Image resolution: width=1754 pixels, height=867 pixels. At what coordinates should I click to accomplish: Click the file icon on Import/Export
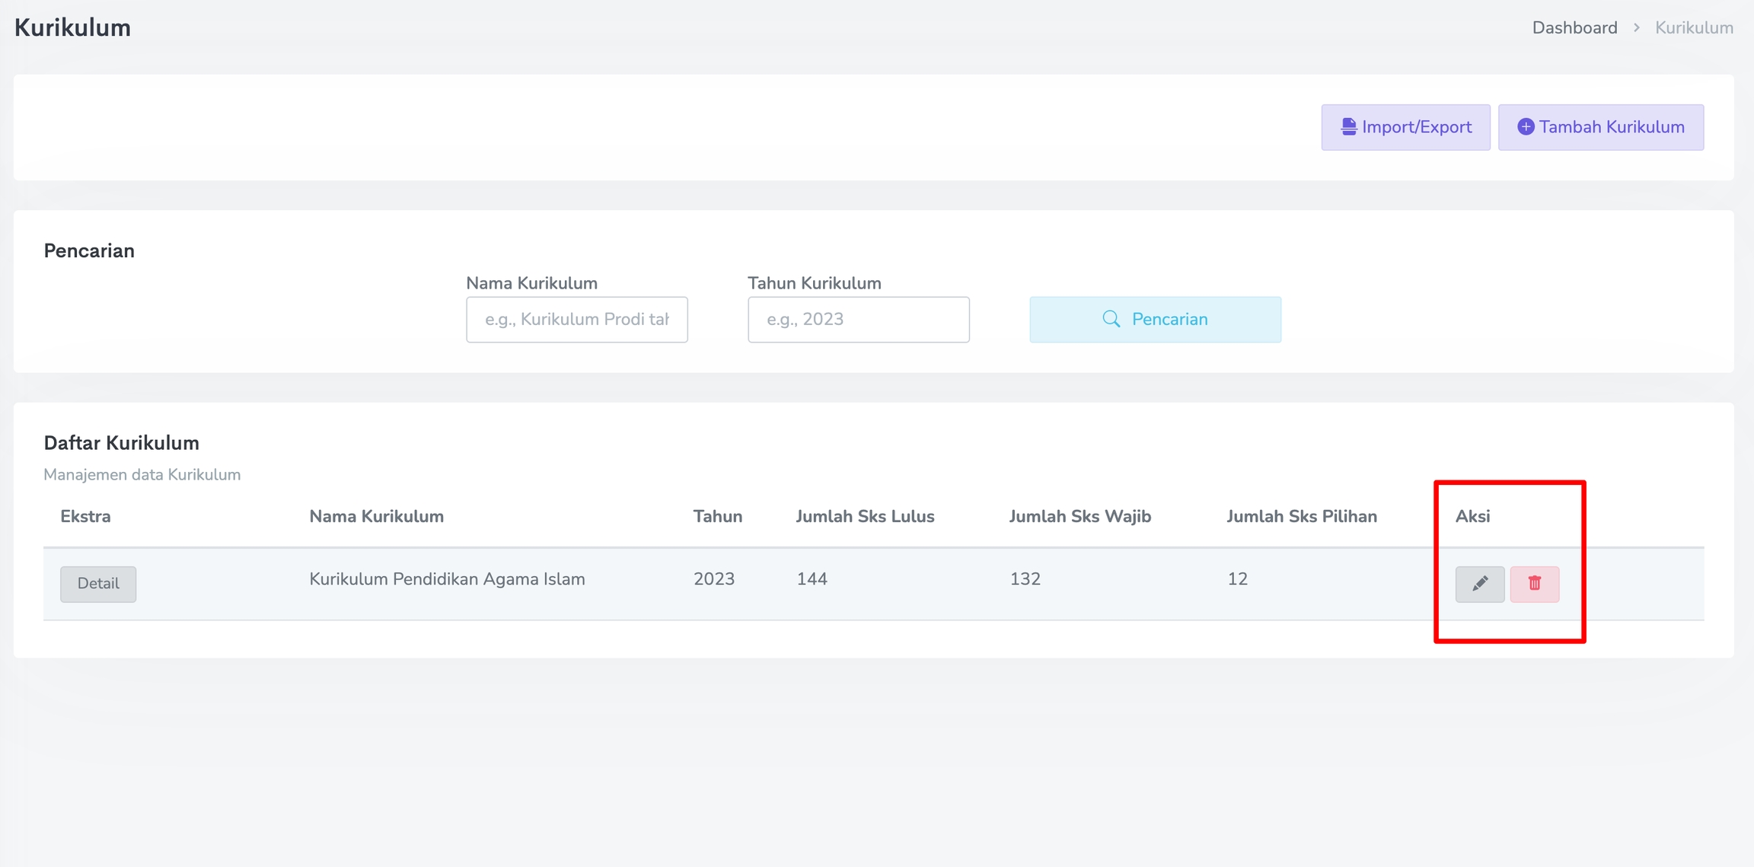point(1348,127)
